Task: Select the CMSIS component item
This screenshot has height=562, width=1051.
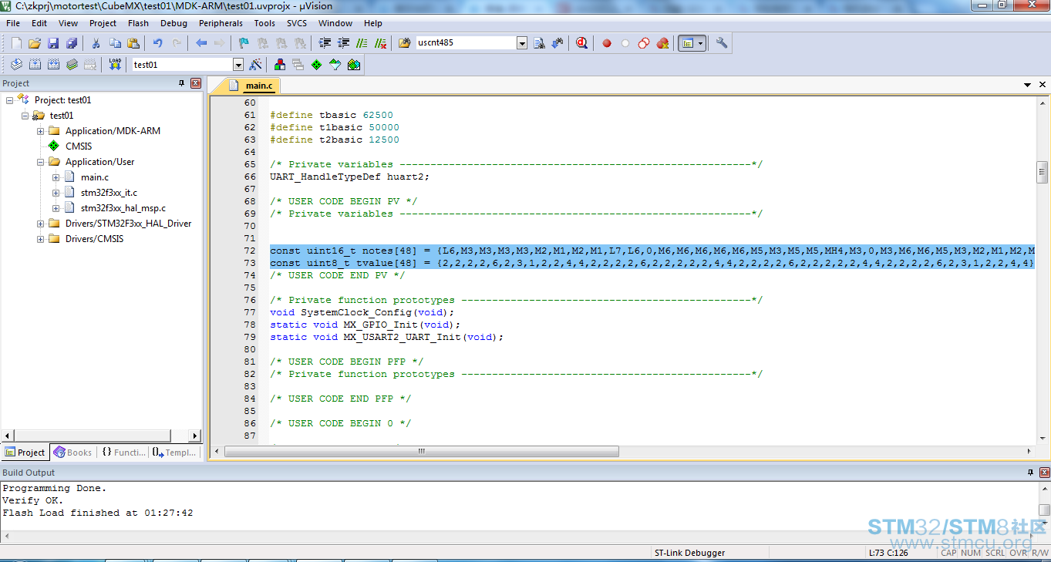Action: [x=79, y=146]
